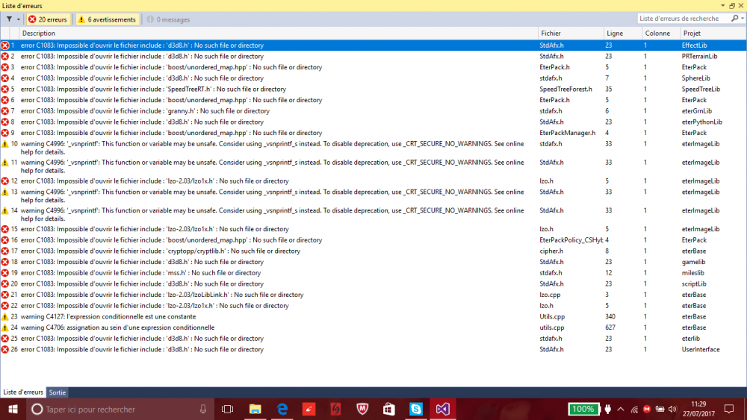
Task: Open the Windows Store taskbar icon
Action: click(x=389, y=409)
